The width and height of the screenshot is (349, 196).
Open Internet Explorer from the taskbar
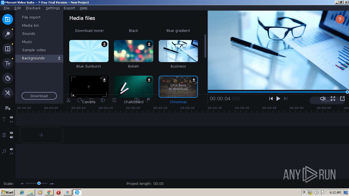(x=22, y=192)
